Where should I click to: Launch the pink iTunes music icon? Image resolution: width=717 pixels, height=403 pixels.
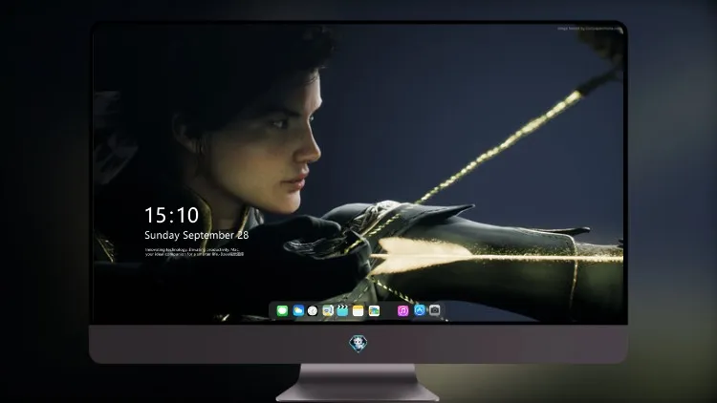pyautogui.click(x=402, y=310)
